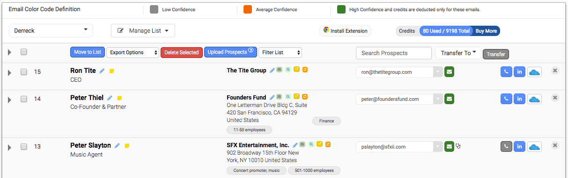Click the search icon beside The Tite Group

coord(288,70)
